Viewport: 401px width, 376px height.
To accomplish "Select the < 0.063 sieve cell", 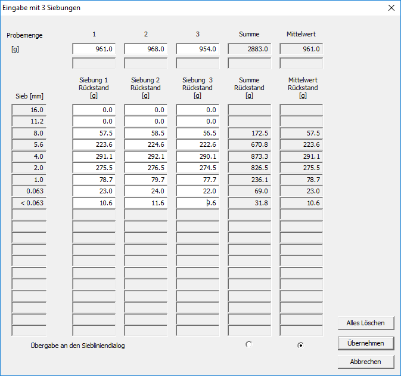I will [29, 203].
